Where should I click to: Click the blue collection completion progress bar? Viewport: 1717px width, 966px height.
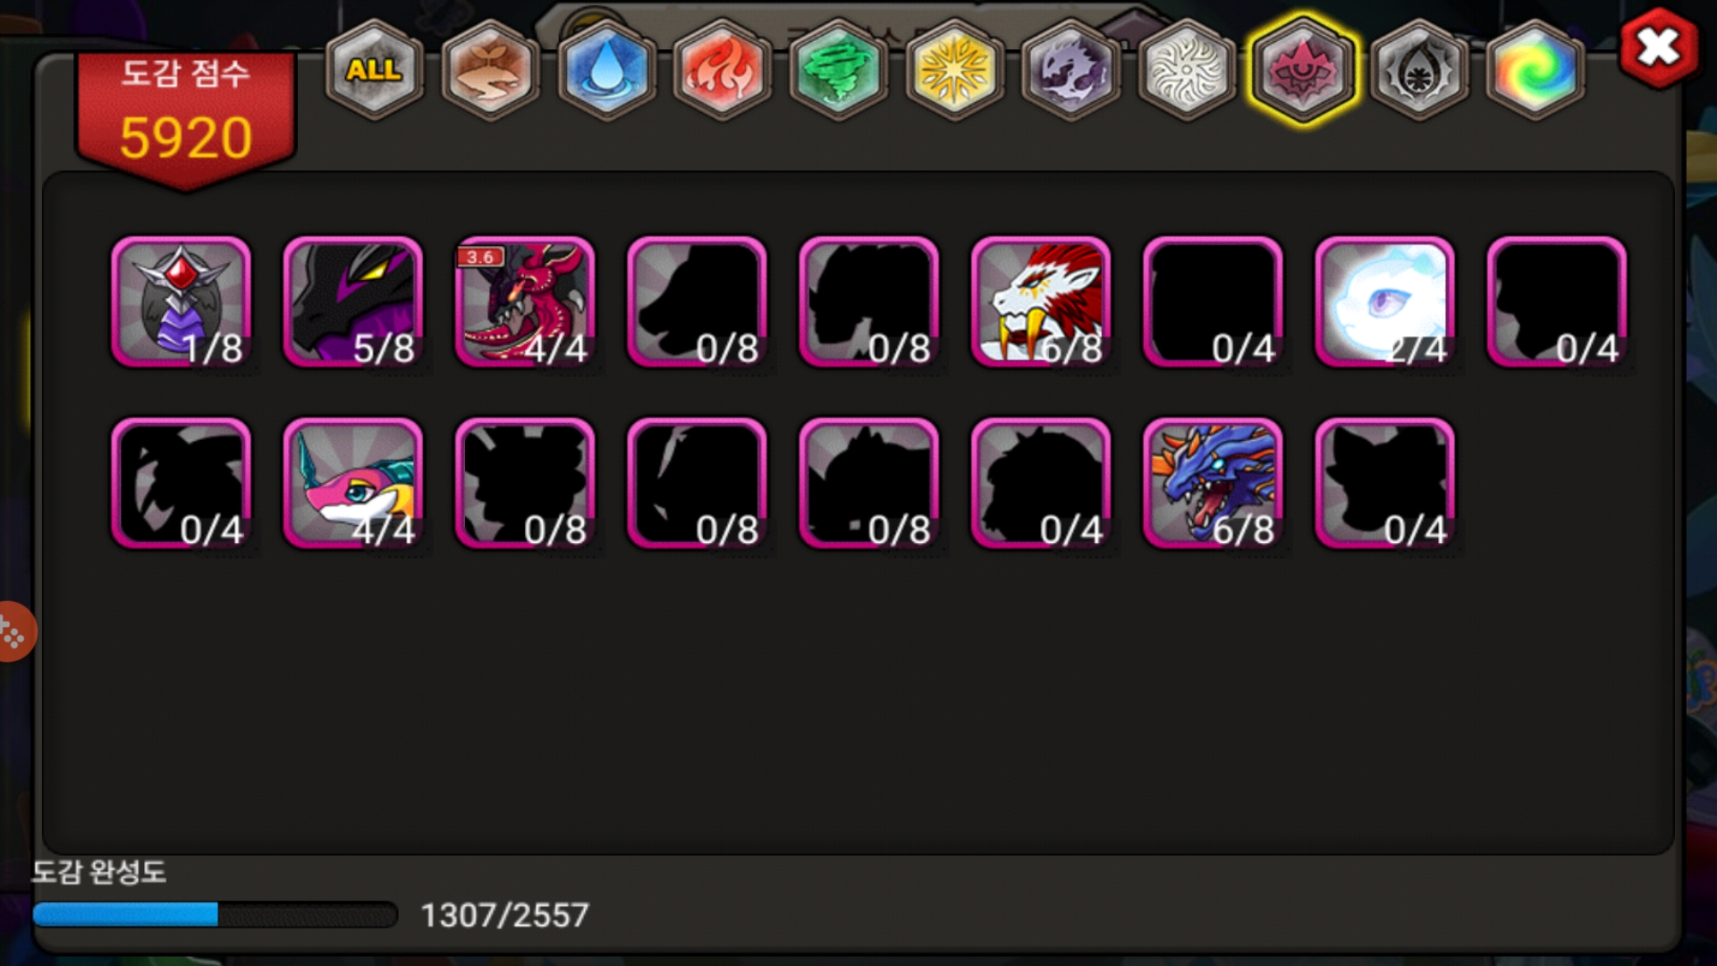coord(215,914)
